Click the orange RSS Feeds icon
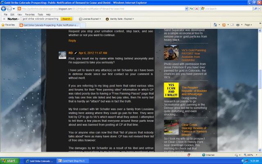Image resolution: width=262 pixels, height=164 pixels. click(224, 25)
